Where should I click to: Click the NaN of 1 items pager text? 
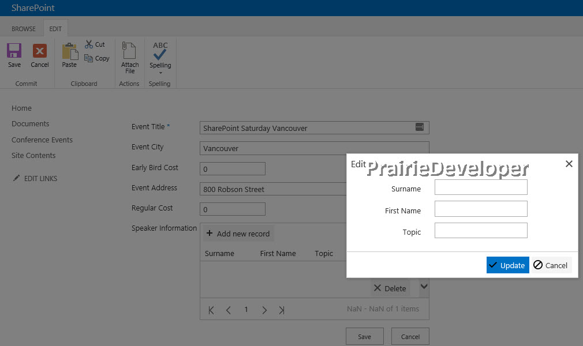coord(383,309)
